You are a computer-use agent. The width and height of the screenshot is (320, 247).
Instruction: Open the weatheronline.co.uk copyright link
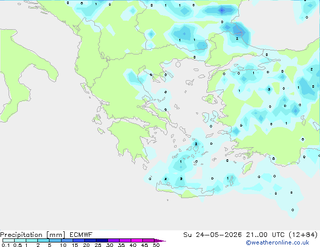pos(278,242)
